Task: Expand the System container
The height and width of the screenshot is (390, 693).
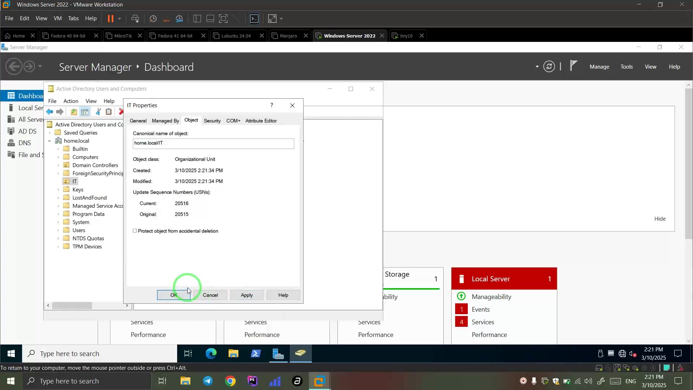Action: [58, 222]
